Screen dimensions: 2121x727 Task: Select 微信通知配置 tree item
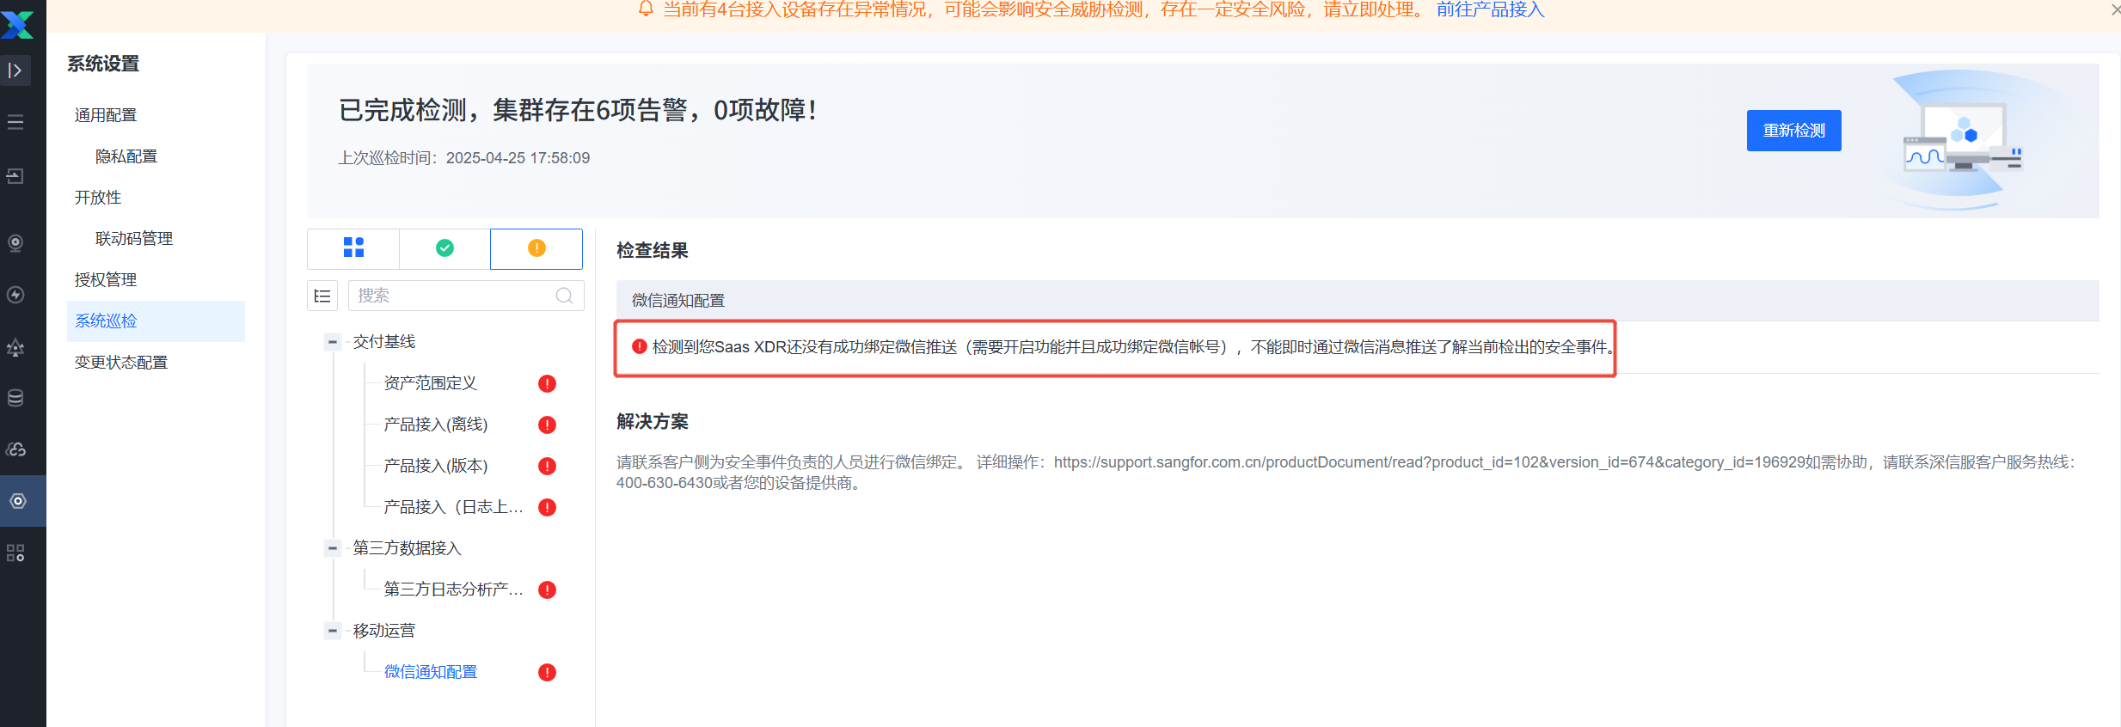point(430,672)
